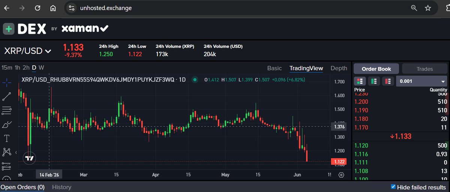Toggle indicator status dot beside 1D
The height and width of the screenshot is (192, 450).
[x=194, y=79]
